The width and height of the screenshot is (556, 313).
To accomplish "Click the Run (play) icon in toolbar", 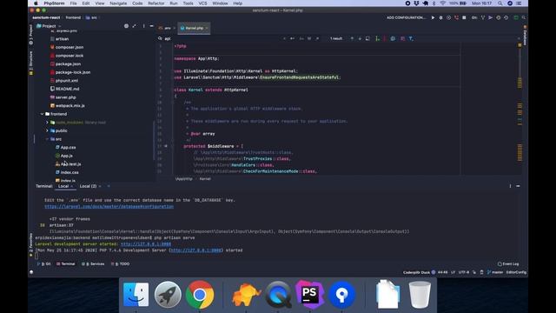I will tap(433, 17).
